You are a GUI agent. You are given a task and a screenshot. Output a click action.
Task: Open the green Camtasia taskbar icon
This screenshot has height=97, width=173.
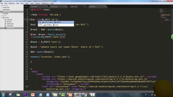pyautogui.click(x=63, y=95)
